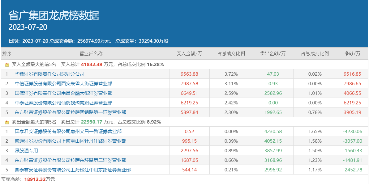Click sell amount 2996.92

tap(273, 170)
